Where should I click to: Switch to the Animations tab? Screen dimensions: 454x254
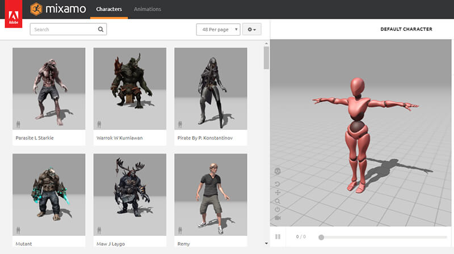click(x=148, y=9)
